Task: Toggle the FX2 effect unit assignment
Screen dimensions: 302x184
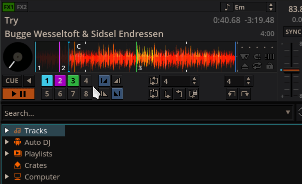Action: 22,7
